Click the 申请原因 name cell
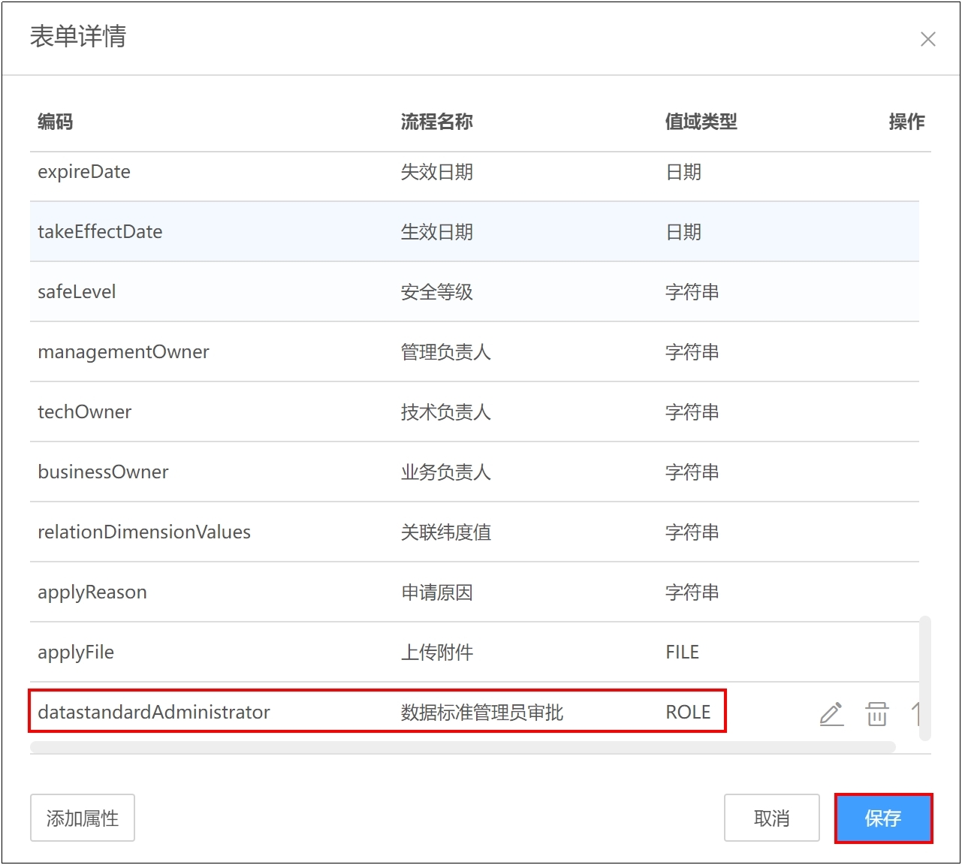 coord(437,592)
